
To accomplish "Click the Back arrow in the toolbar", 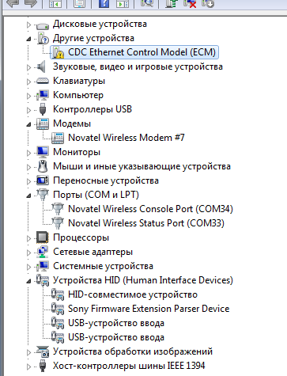I will pyautogui.click(x=13, y=3).
